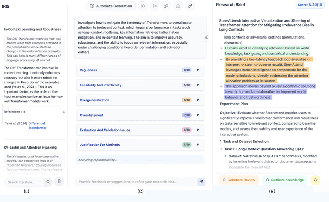
Task: Click the magnifier search icon in literature search
Action: coord(48,182)
